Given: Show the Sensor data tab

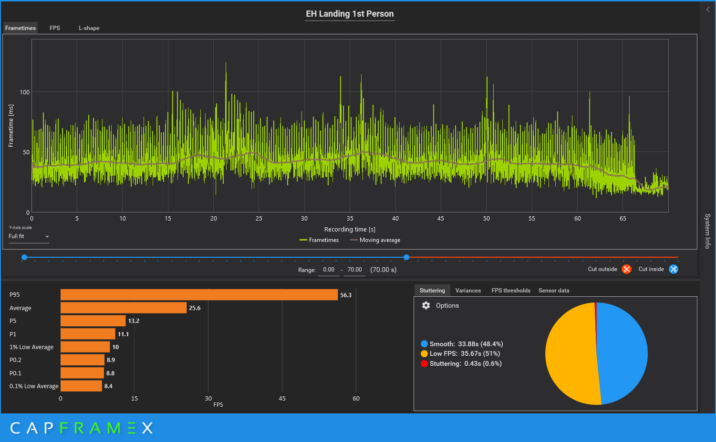Looking at the screenshot, I should point(553,291).
